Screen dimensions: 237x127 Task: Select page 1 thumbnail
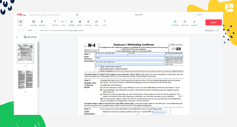coord(25,53)
